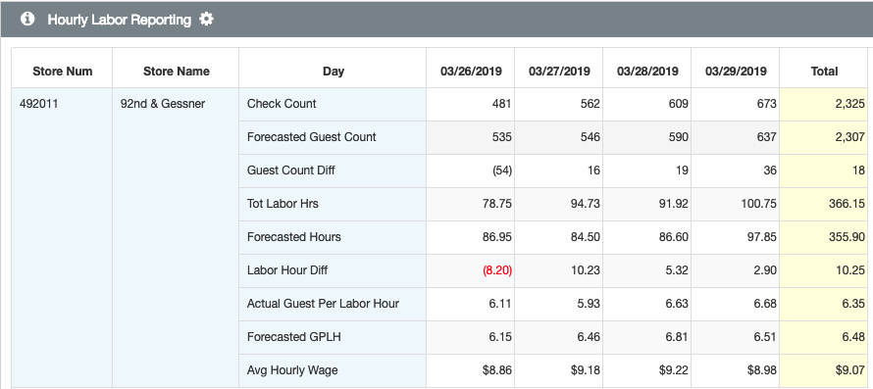Click the 92nd & Gessner store name

163,104
